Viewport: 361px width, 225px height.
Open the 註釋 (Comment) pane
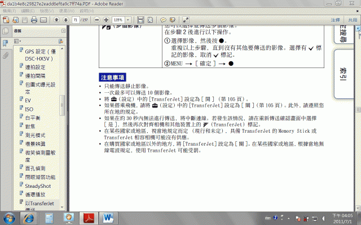(336, 20)
